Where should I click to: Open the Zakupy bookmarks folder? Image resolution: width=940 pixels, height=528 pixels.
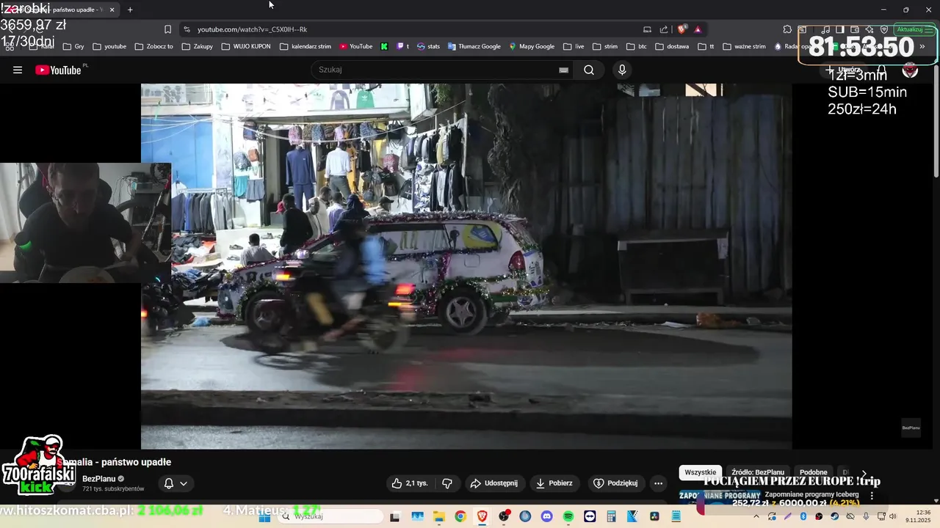pyautogui.click(x=198, y=46)
